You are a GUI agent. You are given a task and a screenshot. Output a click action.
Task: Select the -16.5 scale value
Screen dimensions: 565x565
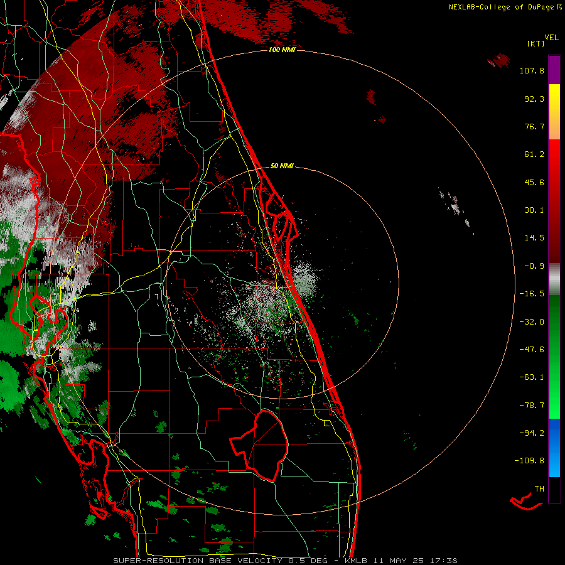tap(532, 294)
